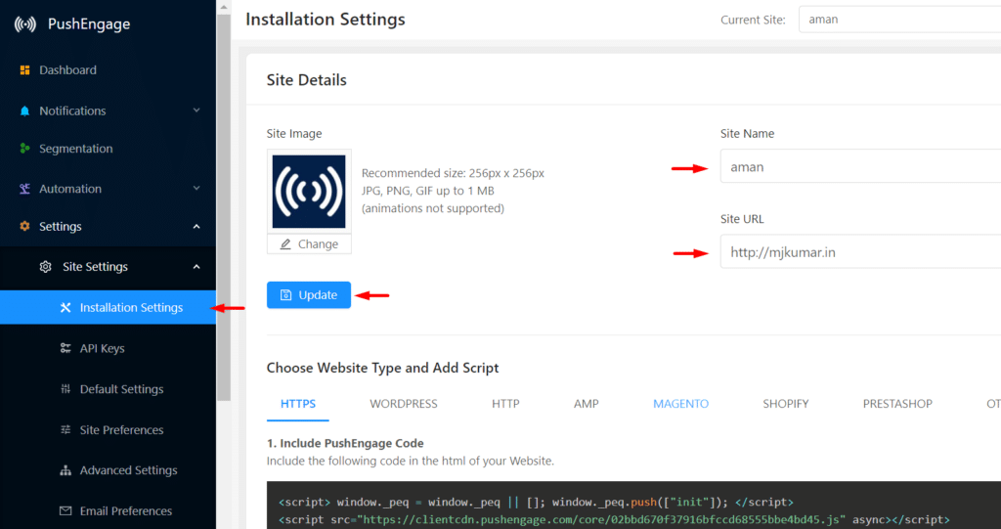Click the 'Site Details' heading

click(x=306, y=80)
